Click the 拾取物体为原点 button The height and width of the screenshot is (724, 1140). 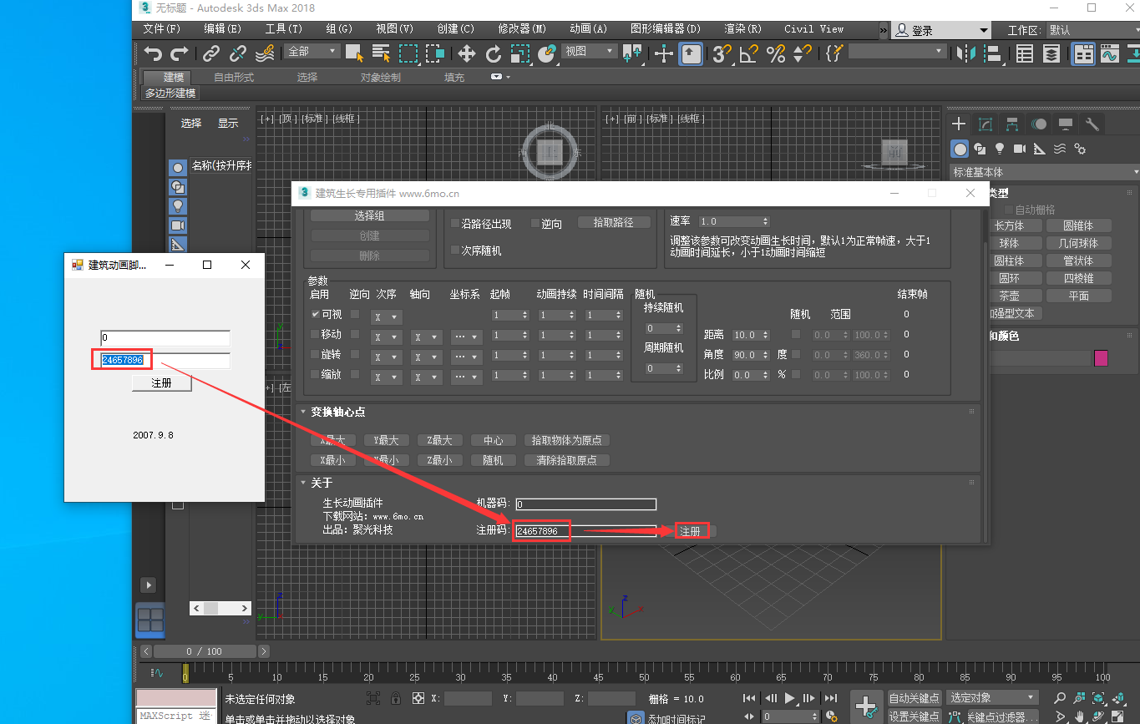(x=566, y=440)
